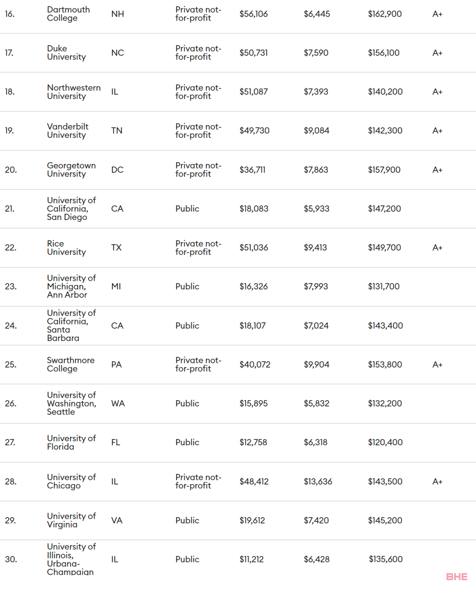Click Dartmouth's $162,900 salary value

[385, 14]
